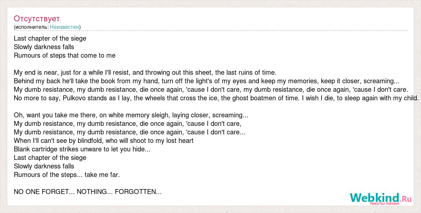This screenshot has height=213, width=421.
Task: Click the dashed divider below the artist line
Action: coord(210,31)
